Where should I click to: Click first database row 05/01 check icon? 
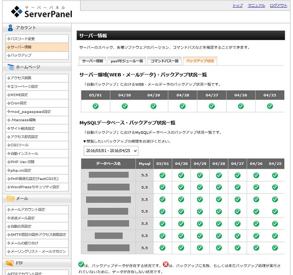point(163,175)
